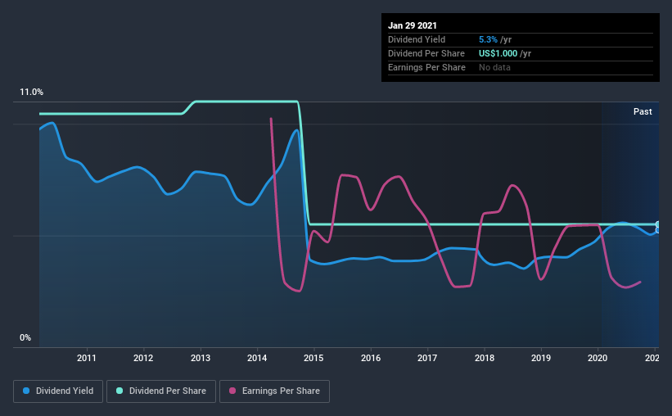
Task: Toggle the Dividend Per Share legend button
Action: pyautogui.click(x=161, y=391)
